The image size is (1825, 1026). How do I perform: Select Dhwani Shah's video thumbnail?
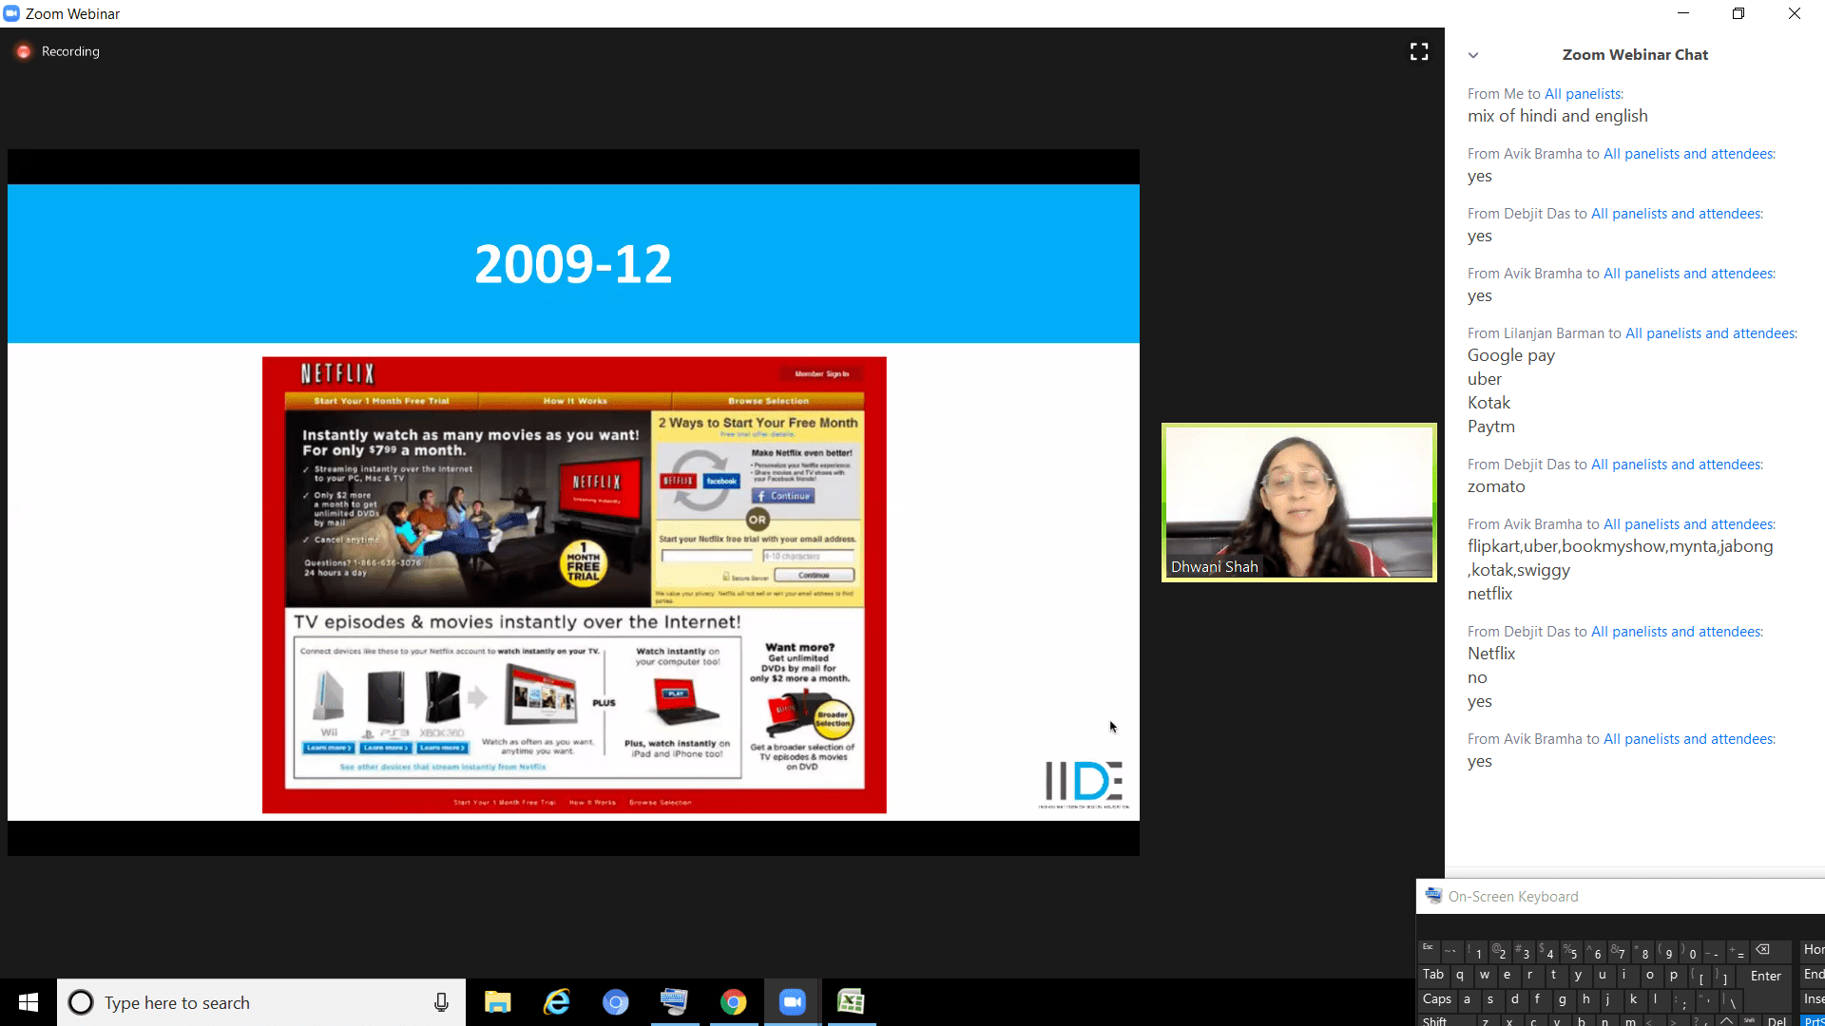click(1298, 502)
